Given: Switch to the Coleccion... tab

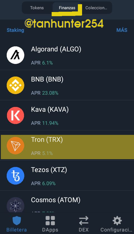Looking at the screenshot, I should click(x=96, y=8).
